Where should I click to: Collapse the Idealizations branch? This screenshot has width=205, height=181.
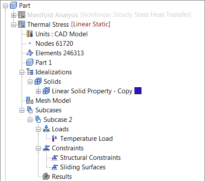click(x=22, y=72)
